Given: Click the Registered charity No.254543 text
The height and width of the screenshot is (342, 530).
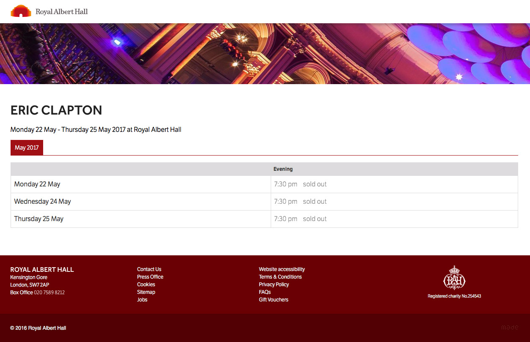Looking at the screenshot, I should pos(454,296).
